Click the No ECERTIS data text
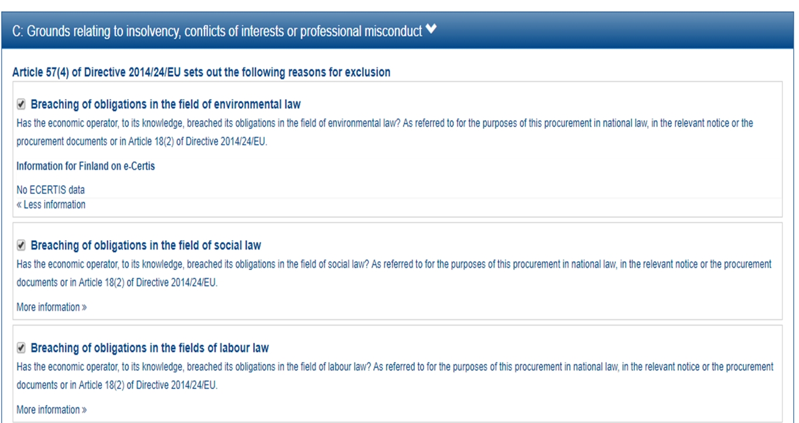The height and width of the screenshot is (423, 799). [50, 190]
